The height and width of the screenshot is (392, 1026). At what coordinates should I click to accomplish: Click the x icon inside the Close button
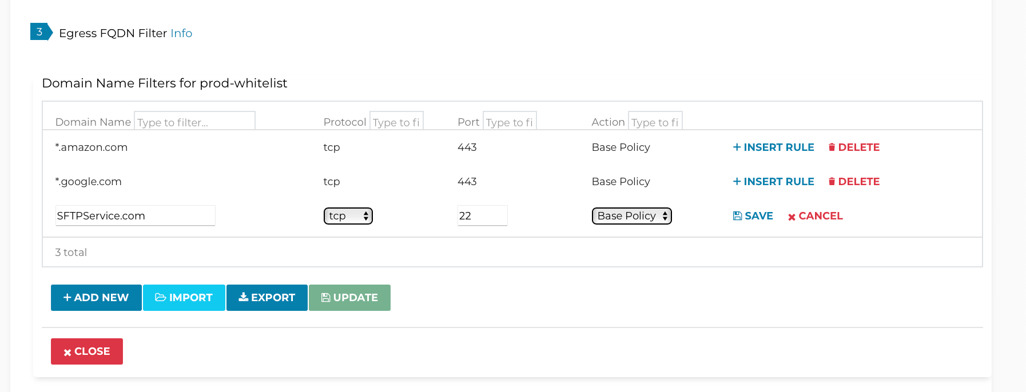click(x=67, y=351)
